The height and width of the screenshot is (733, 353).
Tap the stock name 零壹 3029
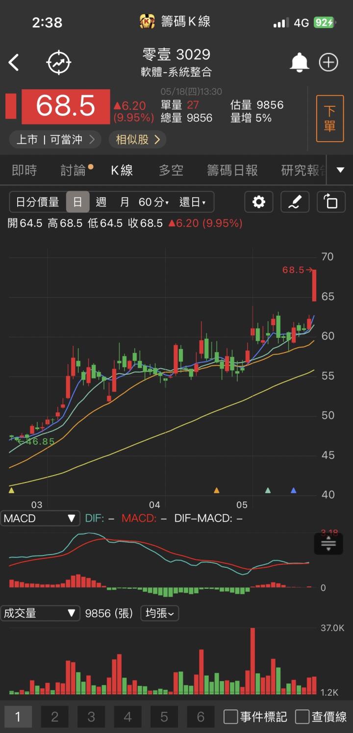176,54
